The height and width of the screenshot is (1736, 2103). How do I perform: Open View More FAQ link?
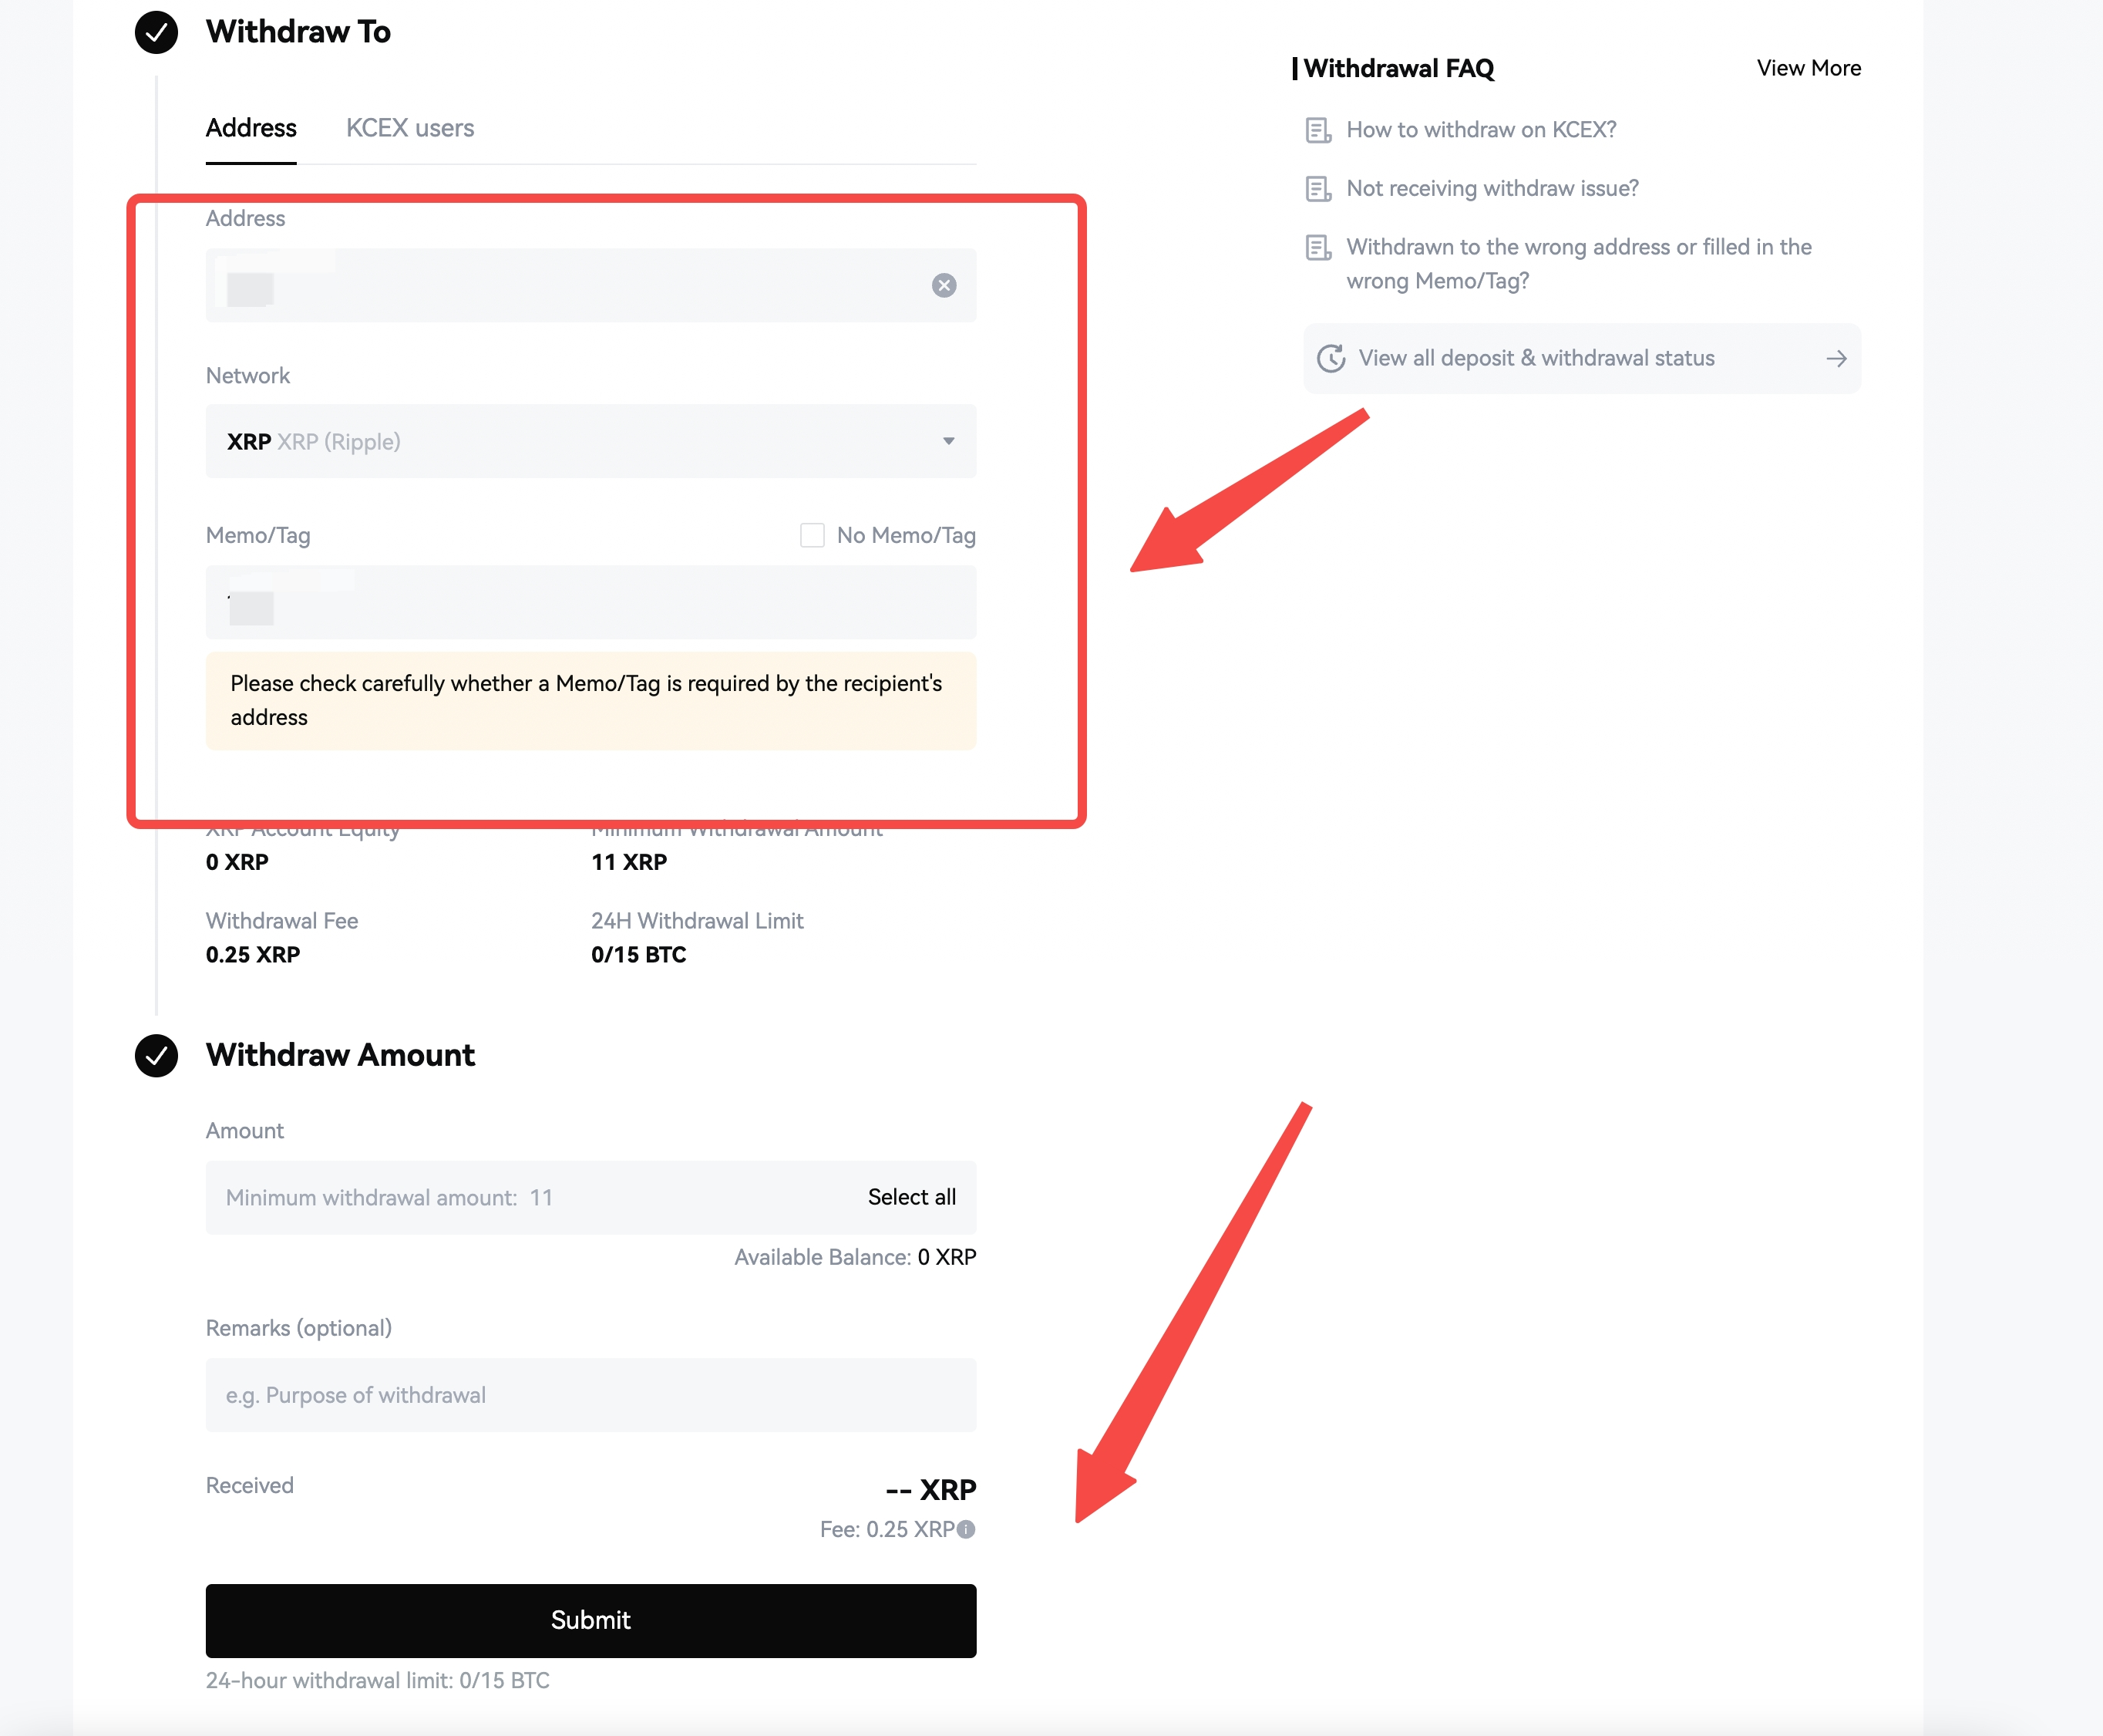tap(1809, 68)
